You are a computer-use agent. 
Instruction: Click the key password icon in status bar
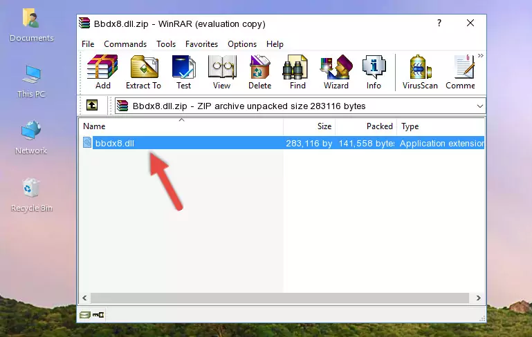tap(98, 315)
